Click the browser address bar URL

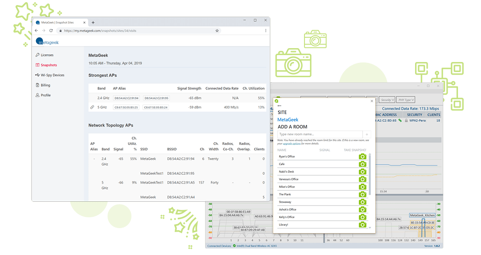click(100, 31)
